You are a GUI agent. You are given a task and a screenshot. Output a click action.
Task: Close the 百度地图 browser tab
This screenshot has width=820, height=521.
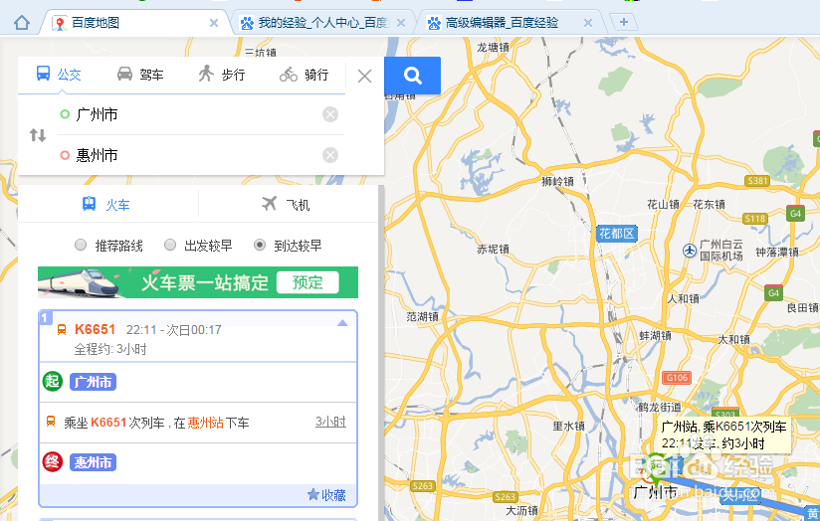(214, 23)
